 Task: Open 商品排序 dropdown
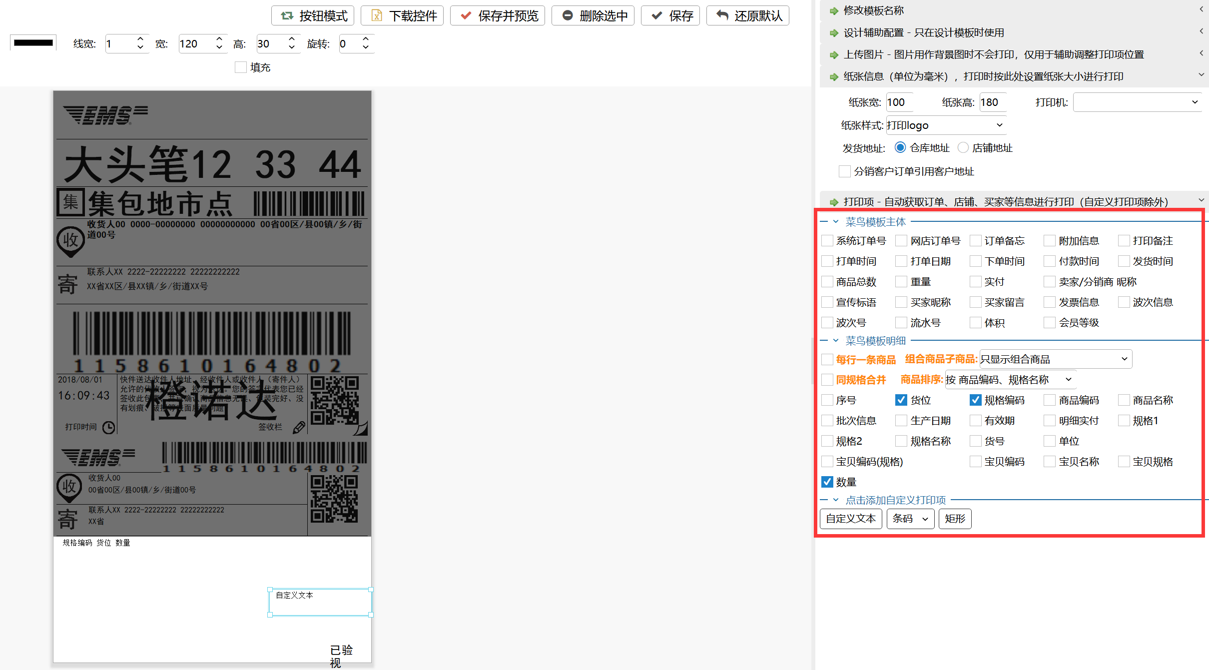click(x=1010, y=380)
